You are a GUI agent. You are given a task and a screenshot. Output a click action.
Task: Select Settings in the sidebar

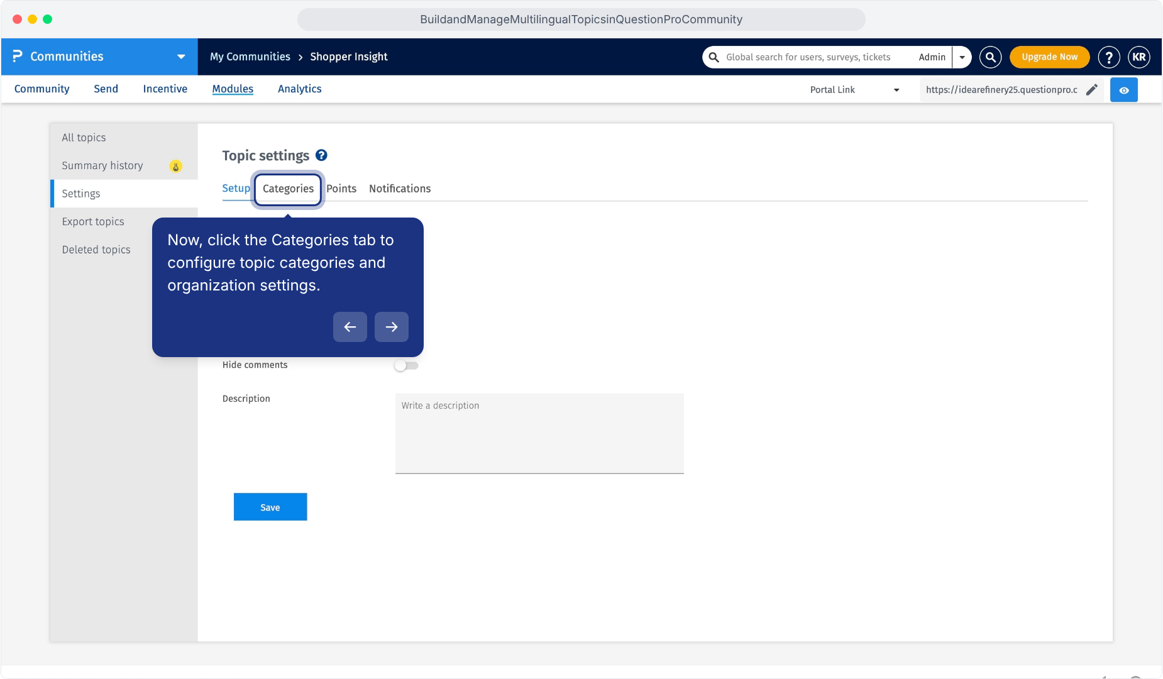124,194
